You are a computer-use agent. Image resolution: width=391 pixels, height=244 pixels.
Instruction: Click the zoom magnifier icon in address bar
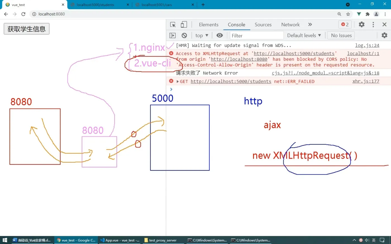pos(339,14)
